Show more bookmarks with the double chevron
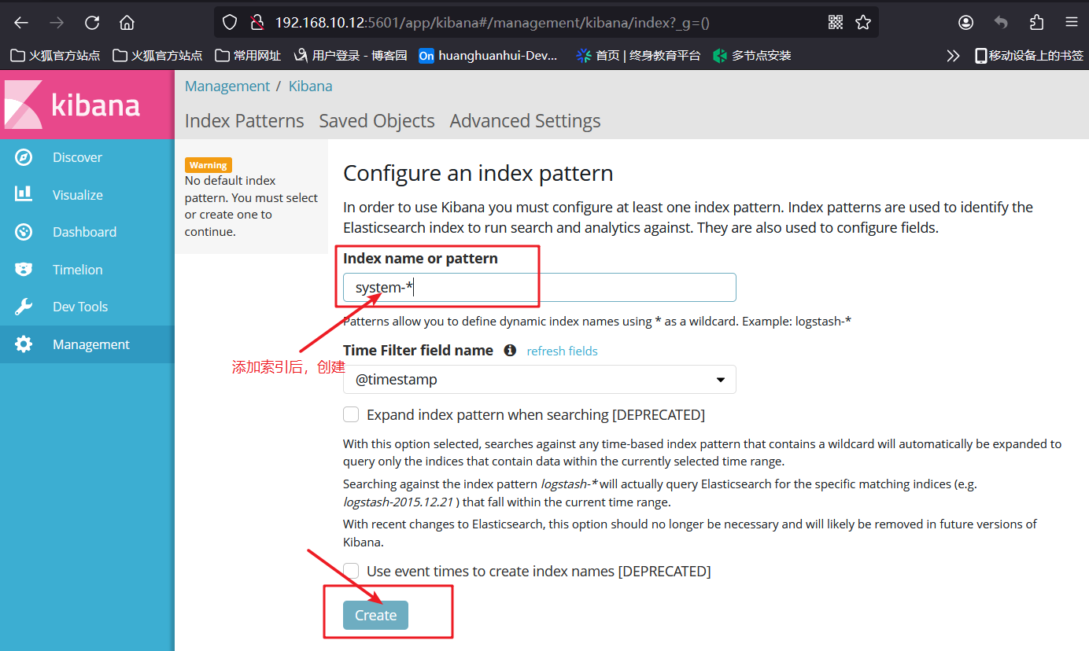 (x=953, y=56)
